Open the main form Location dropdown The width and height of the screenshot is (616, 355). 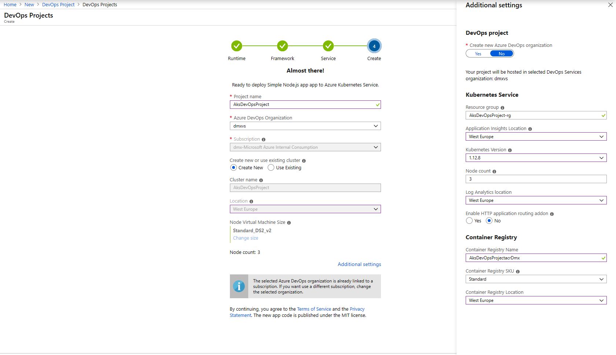[305, 209]
